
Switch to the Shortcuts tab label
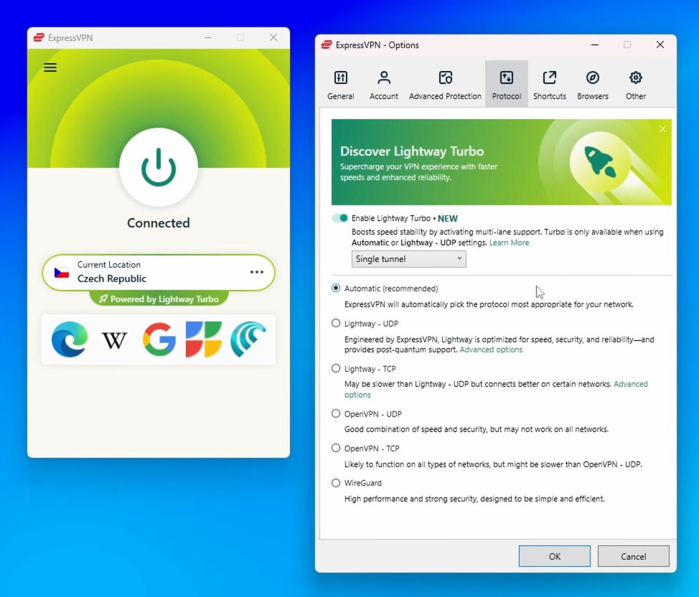pyautogui.click(x=550, y=96)
